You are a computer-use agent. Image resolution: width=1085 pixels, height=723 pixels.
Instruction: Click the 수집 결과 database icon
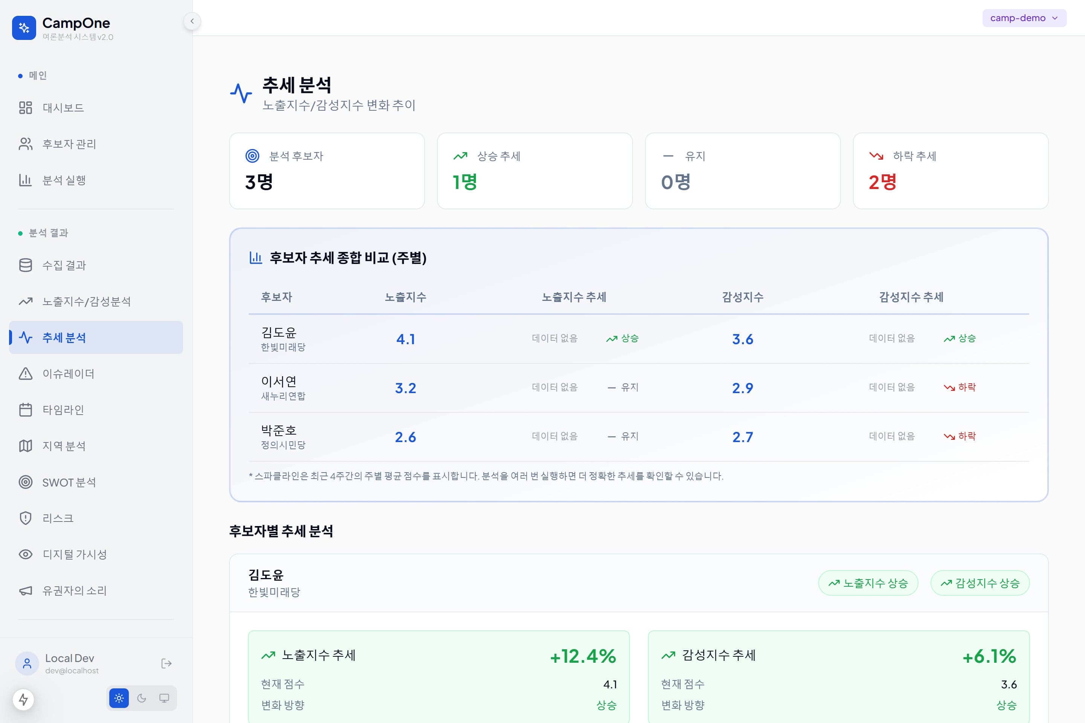(25, 265)
